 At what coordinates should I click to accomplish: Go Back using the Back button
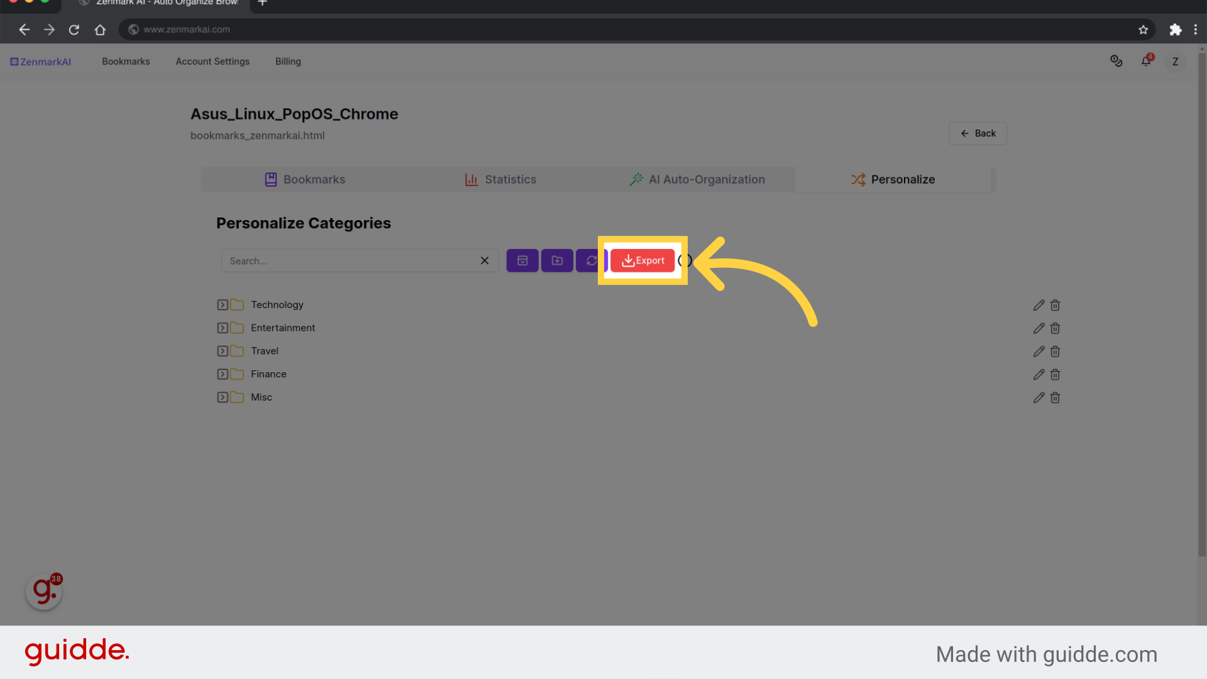click(978, 133)
